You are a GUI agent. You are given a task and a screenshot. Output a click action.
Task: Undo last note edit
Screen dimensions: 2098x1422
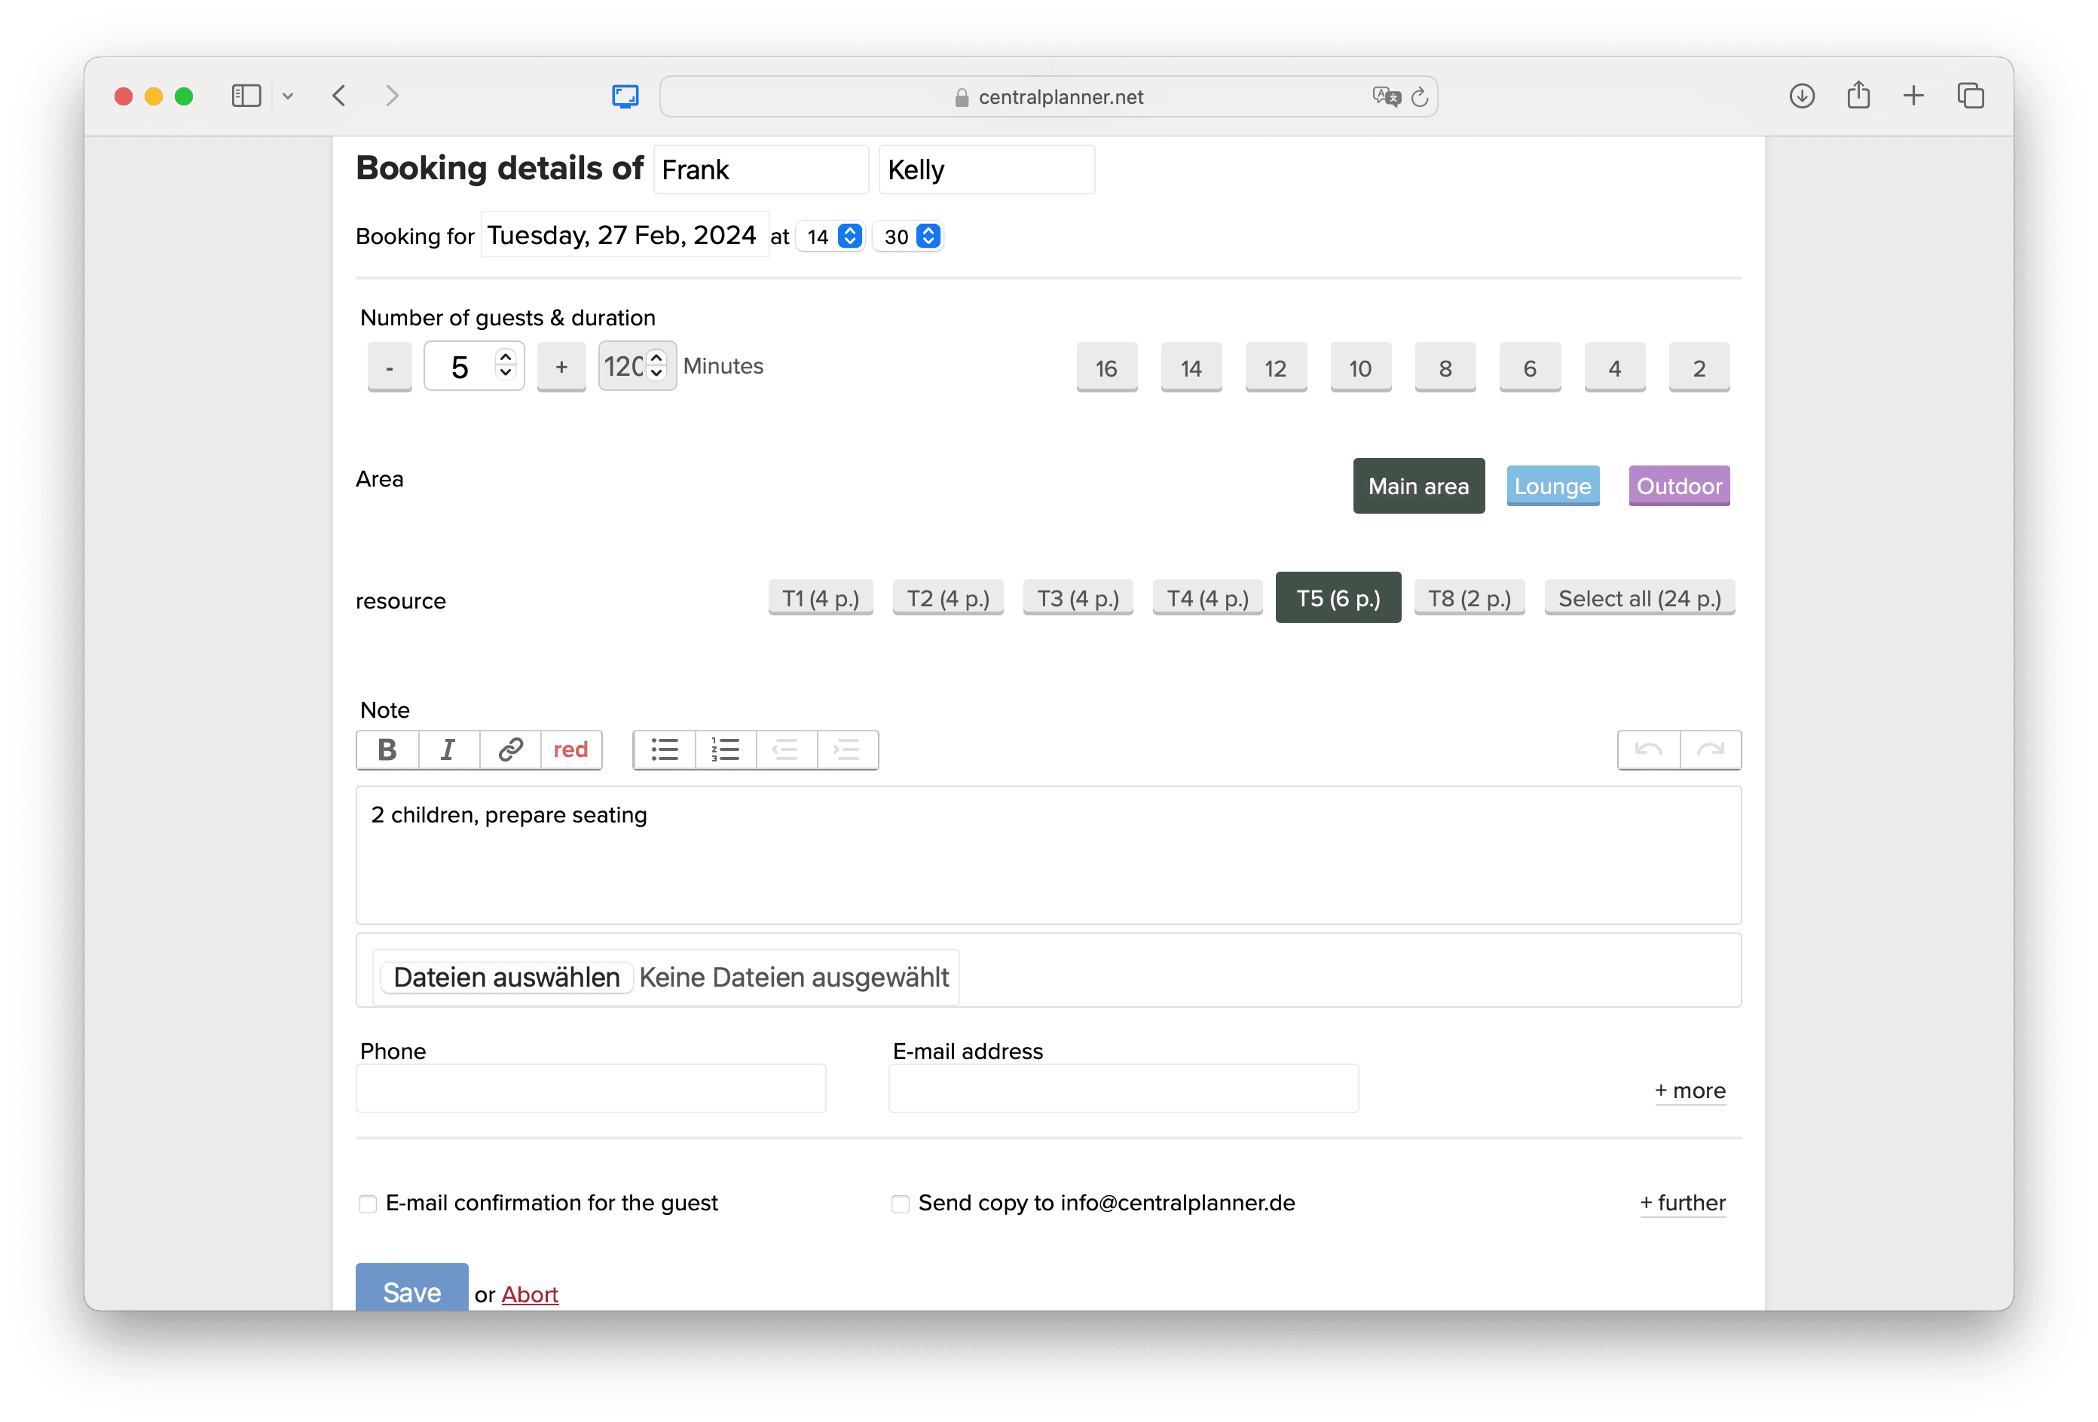coord(1648,750)
